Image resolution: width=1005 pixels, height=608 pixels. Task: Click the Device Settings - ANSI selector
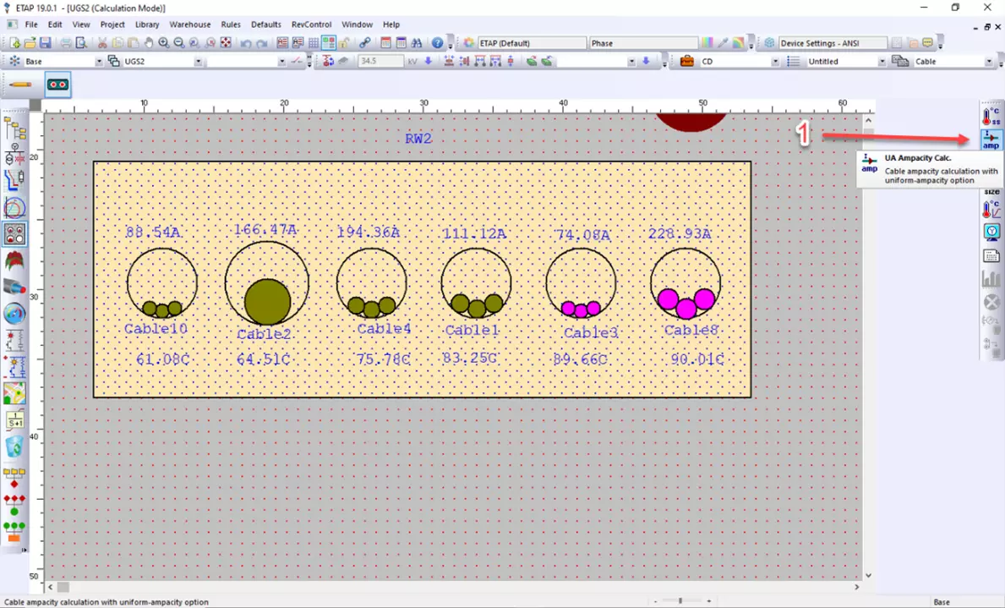(x=833, y=42)
